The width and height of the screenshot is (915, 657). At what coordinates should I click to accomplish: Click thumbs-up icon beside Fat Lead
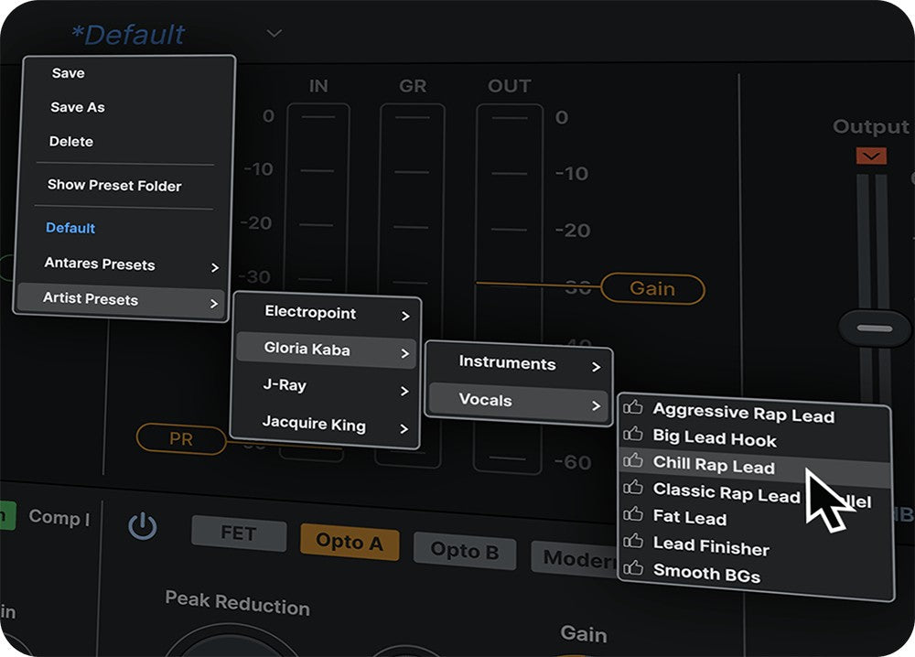632,514
